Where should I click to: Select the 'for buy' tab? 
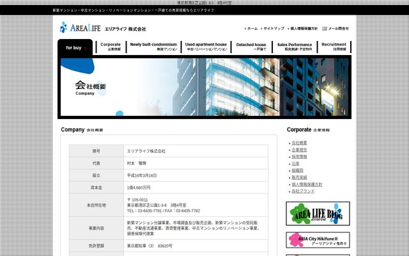(x=75, y=47)
